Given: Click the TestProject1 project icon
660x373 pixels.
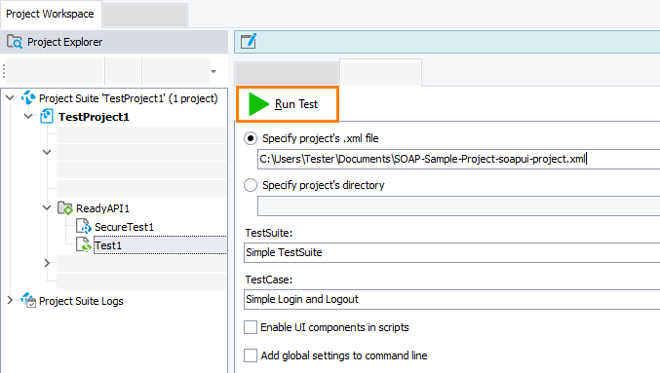Looking at the screenshot, I should [47, 116].
